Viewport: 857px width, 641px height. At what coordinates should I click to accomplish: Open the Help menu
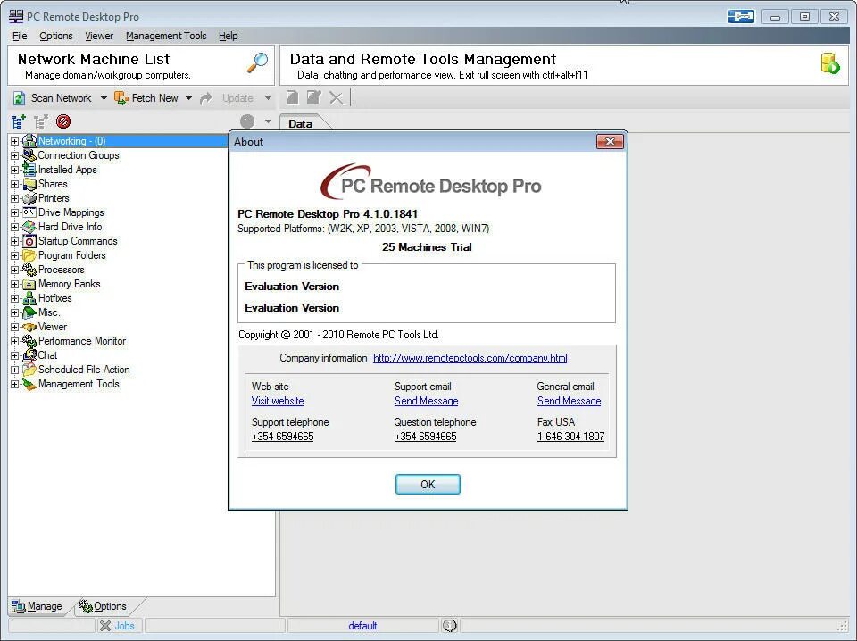pyautogui.click(x=228, y=36)
